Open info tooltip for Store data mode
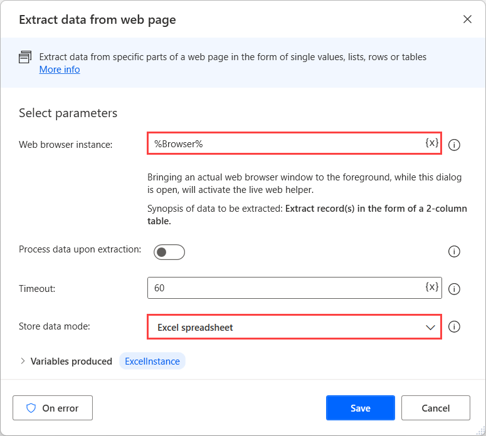Screen dimensions: 486x436 click(x=454, y=327)
